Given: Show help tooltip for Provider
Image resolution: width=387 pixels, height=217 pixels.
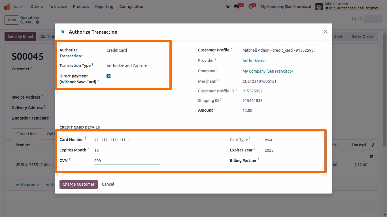Looking at the screenshot, I should click(216, 59).
